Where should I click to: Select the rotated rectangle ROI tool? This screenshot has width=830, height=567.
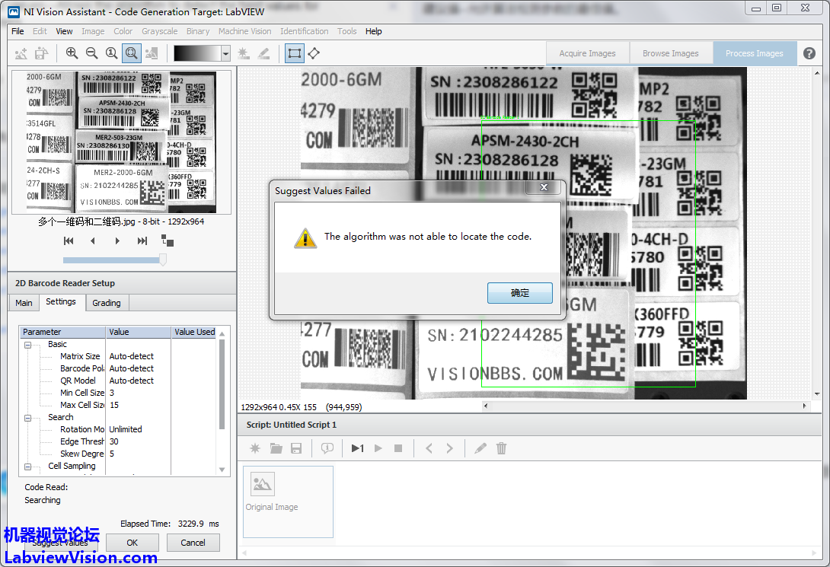314,53
